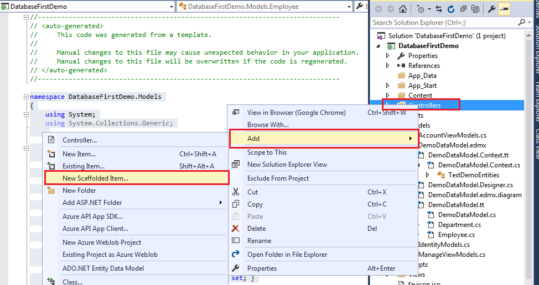The height and width of the screenshot is (285, 539).
Task: Choose Exclude From Project
Action: [x=323, y=178]
